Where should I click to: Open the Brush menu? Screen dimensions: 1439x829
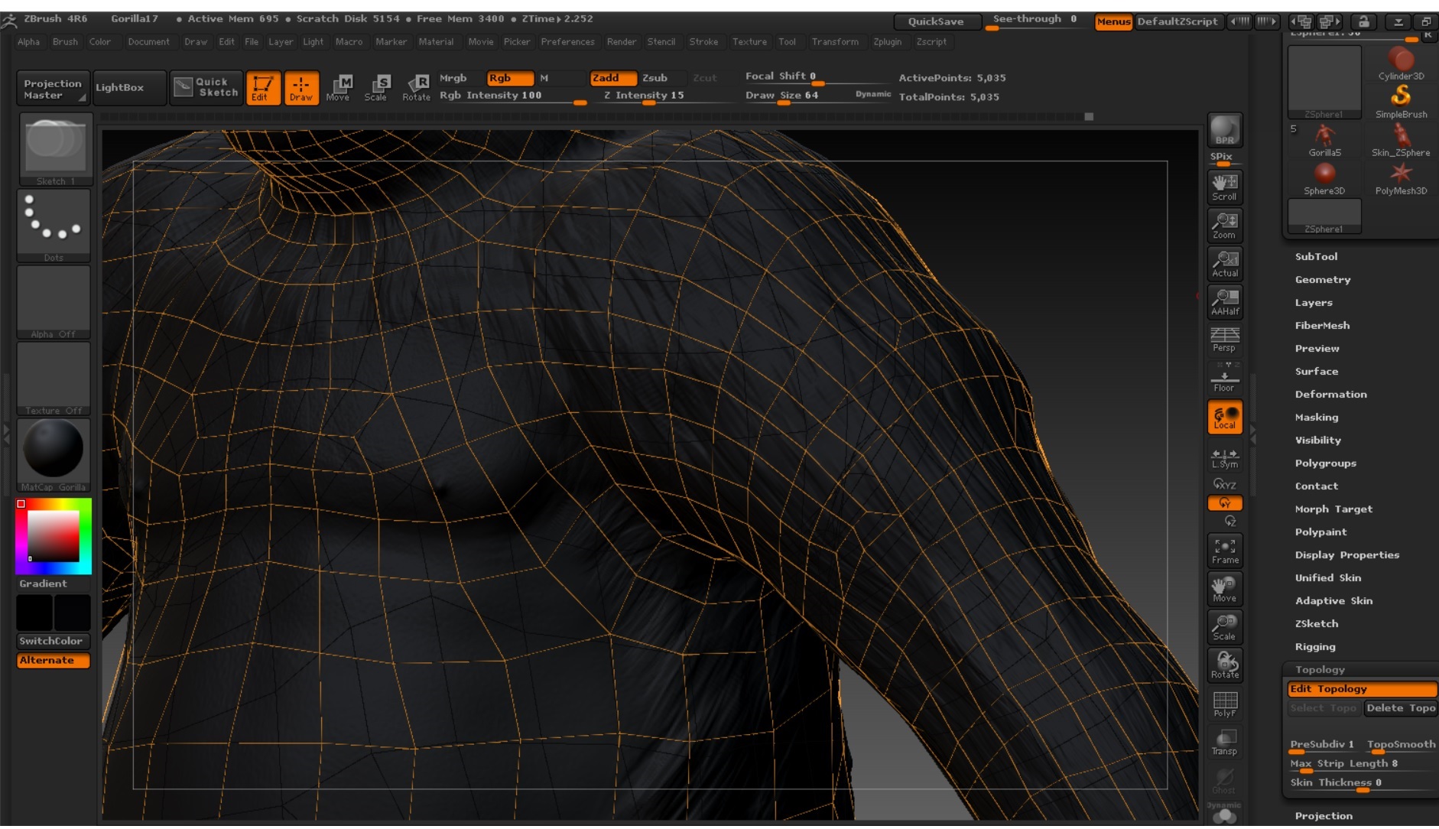[x=65, y=42]
